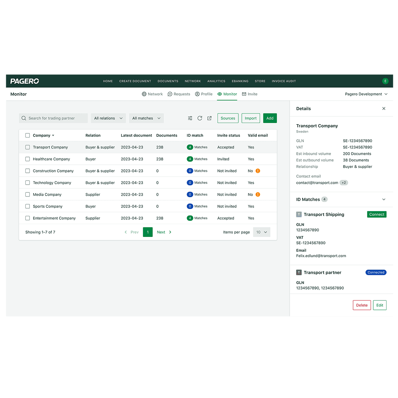
Task: Open the All relations dropdown
Action: [x=108, y=118]
